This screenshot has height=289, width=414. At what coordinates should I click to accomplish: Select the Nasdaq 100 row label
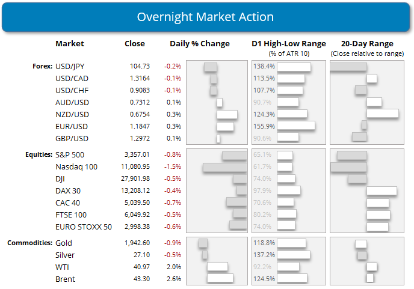[x=76, y=166]
